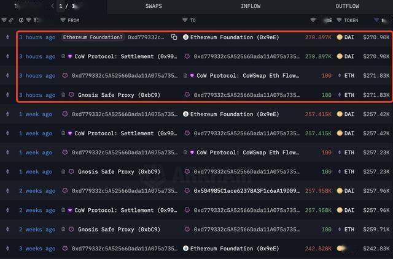
Task: Switch to the INFLOW tab
Action: 251,6
